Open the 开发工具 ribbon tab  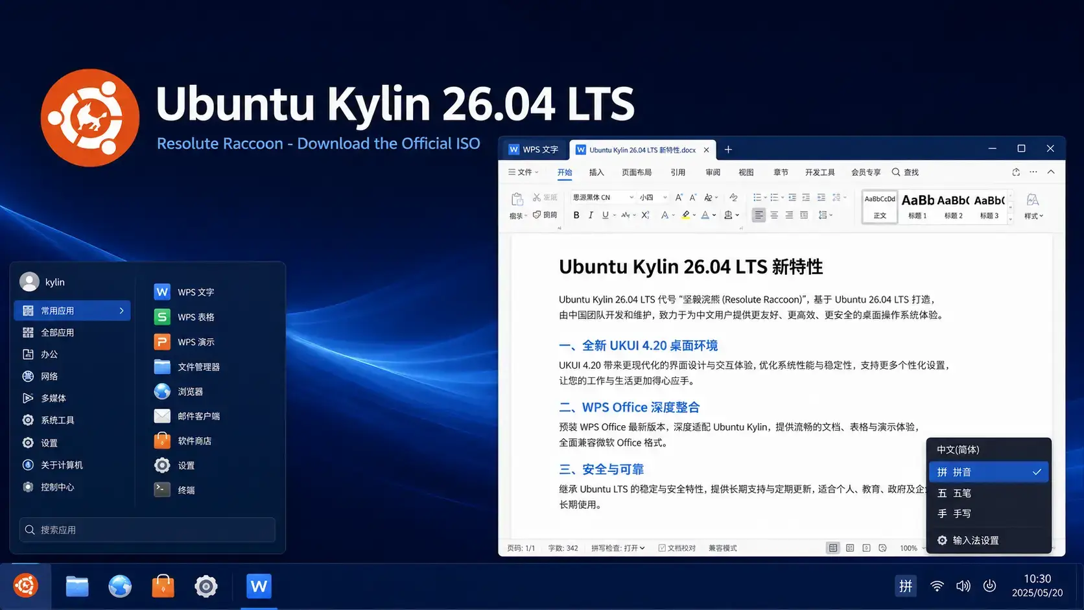click(x=820, y=172)
